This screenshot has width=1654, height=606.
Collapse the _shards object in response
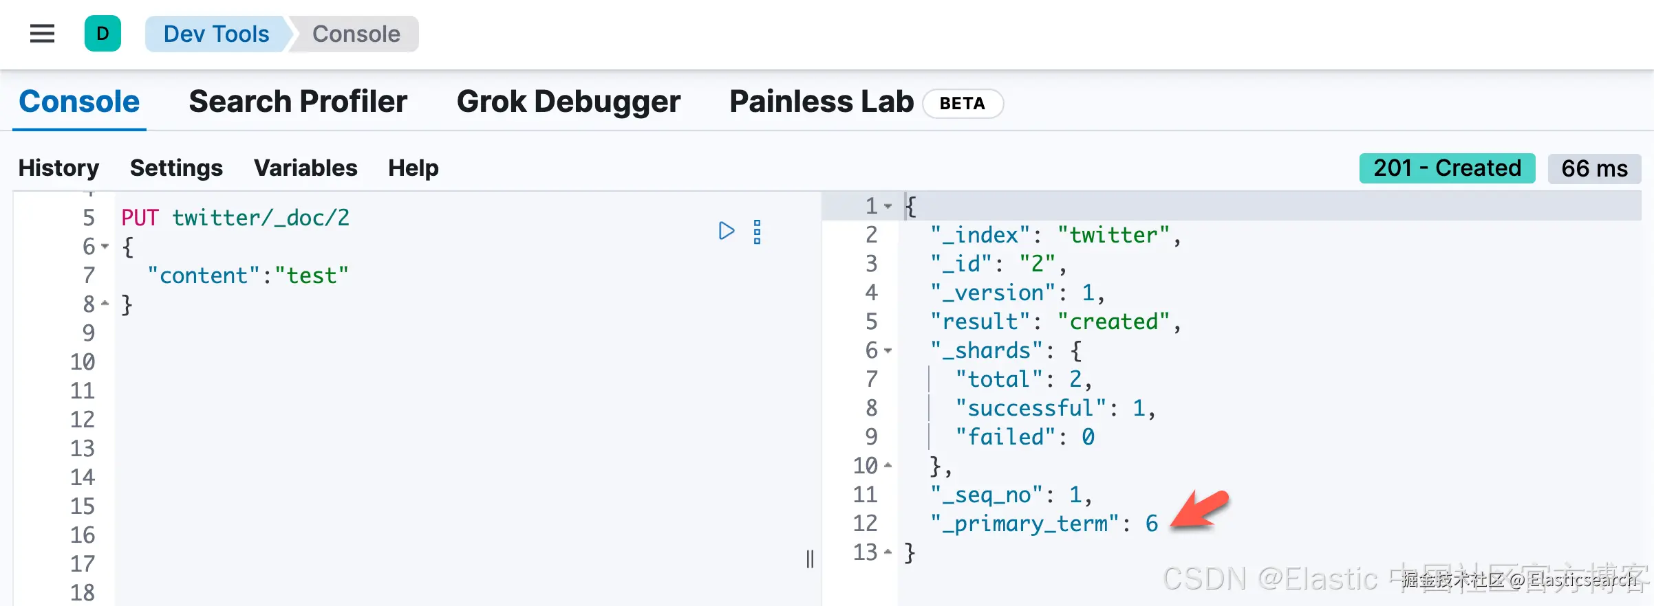pyautogui.click(x=888, y=350)
